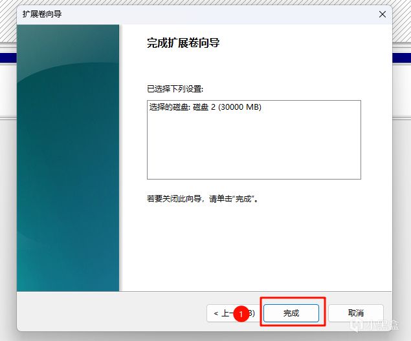Image resolution: width=411 pixels, height=341 pixels.
Task: Click the instruction text 若要关闭此向导
Action: (x=174, y=199)
